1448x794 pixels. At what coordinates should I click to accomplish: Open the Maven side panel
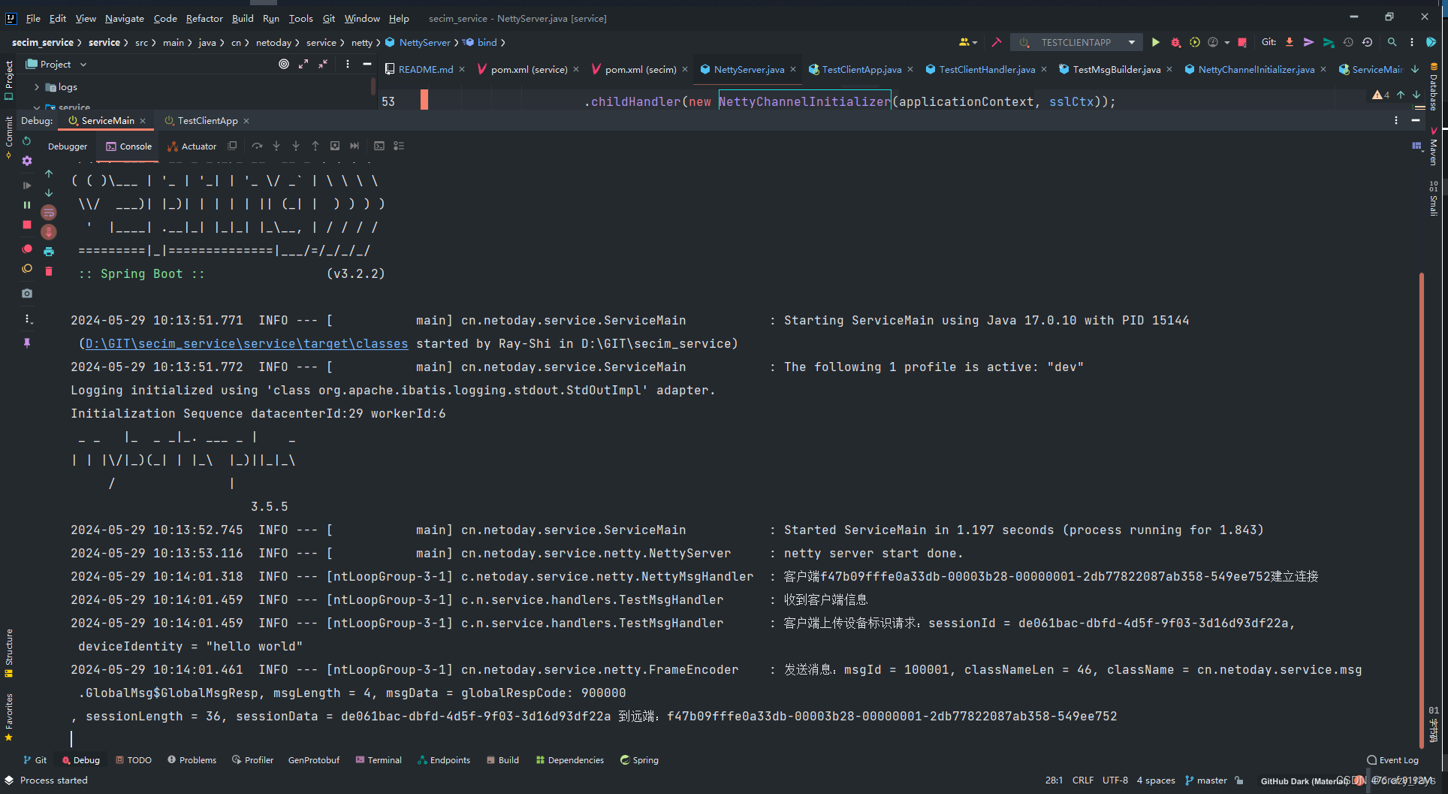pos(1433,146)
